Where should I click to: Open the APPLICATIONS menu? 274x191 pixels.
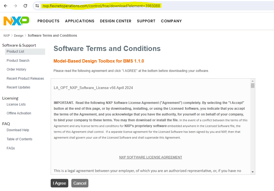tap(80, 21)
